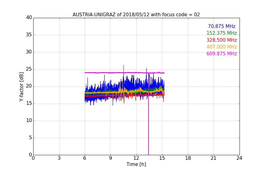Click the y-axis tick value 20
This screenshot has width=266, height=177.
(29, 86)
